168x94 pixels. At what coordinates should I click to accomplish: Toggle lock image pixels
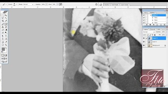click(150, 35)
